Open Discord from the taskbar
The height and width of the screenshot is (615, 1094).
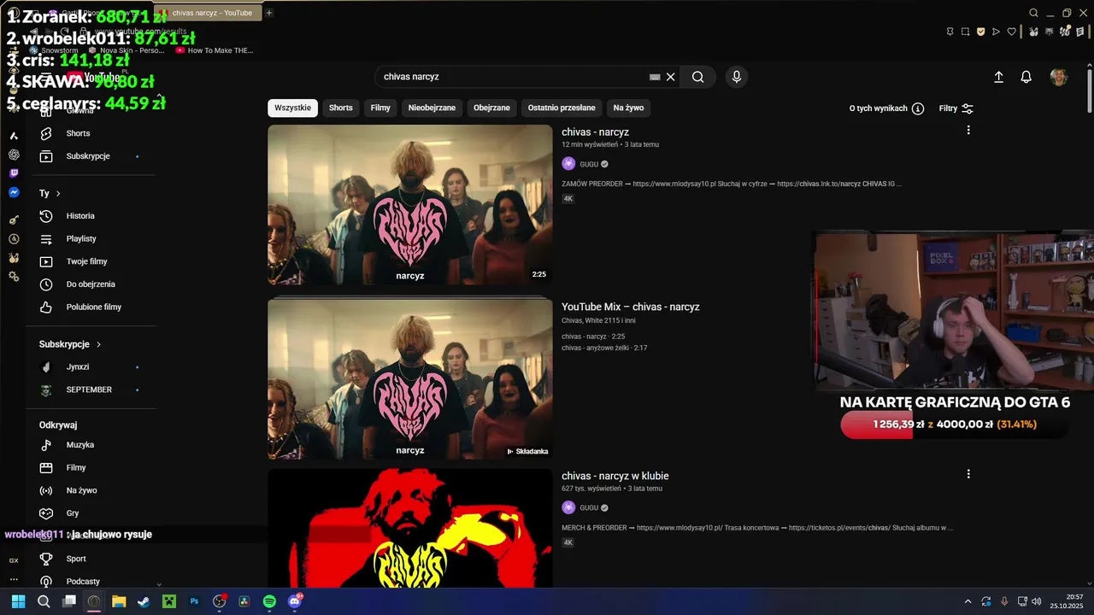(x=295, y=601)
